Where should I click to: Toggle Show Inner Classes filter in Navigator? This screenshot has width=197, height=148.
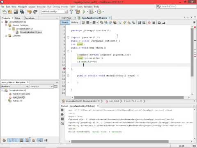(27, 140)
